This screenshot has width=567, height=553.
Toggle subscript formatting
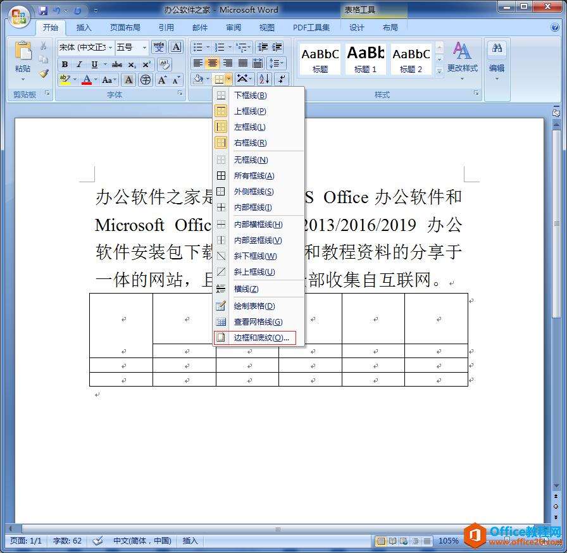tap(132, 65)
